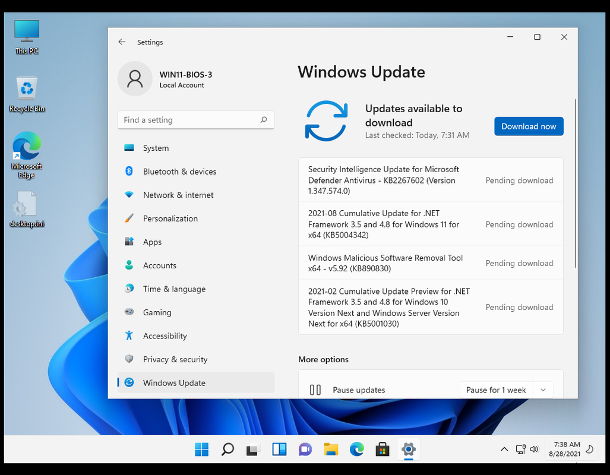Viewport: 610px width, 475px height.
Task: Click the WIN11-BIOS-3 account name
Action: click(186, 74)
